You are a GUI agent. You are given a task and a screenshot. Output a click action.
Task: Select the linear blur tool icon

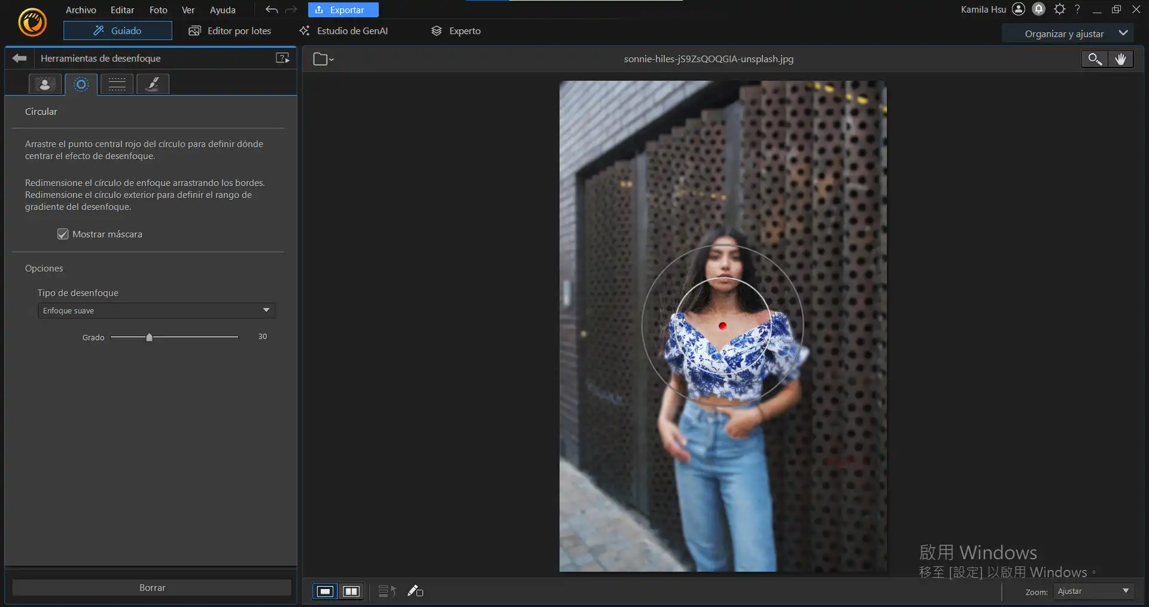117,84
